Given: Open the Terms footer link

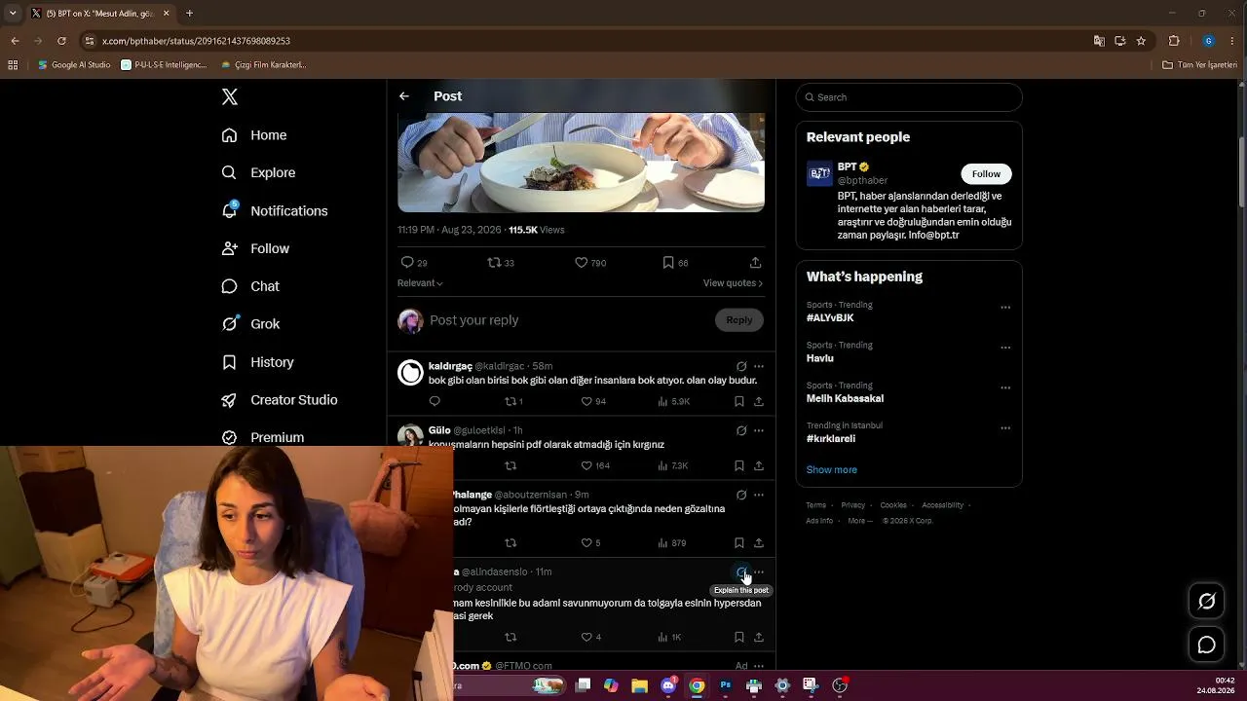Looking at the screenshot, I should (815, 505).
